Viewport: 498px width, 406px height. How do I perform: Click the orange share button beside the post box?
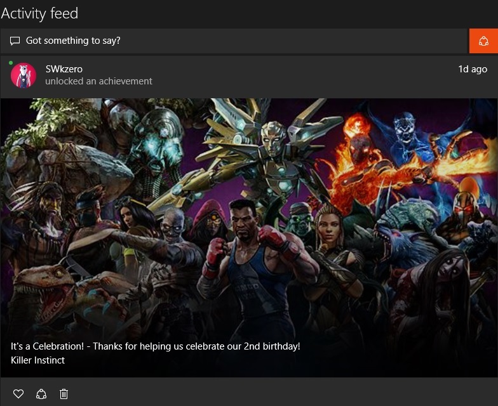click(x=483, y=41)
